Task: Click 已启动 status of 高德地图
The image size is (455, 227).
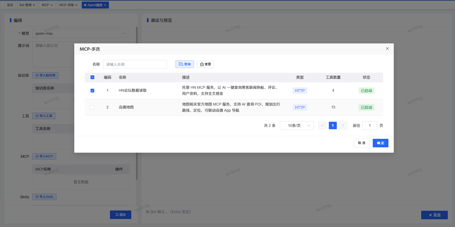Action: (367, 107)
